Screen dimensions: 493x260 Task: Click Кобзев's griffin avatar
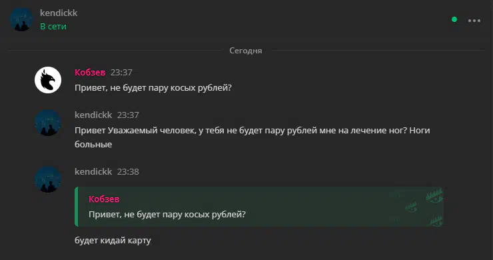click(48, 80)
